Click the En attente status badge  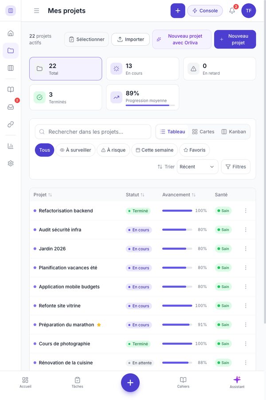(x=140, y=363)
